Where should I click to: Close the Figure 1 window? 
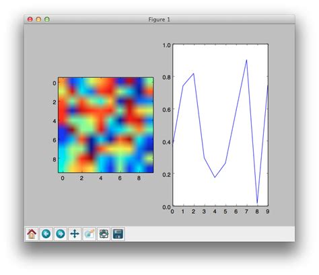[30, 19]
